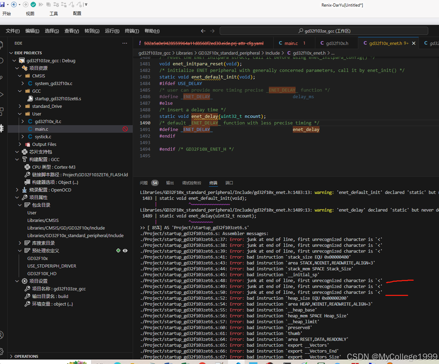Expand the Output Files node
The height and width of the screenshot is (364, 439).
[x=20, y=144]
